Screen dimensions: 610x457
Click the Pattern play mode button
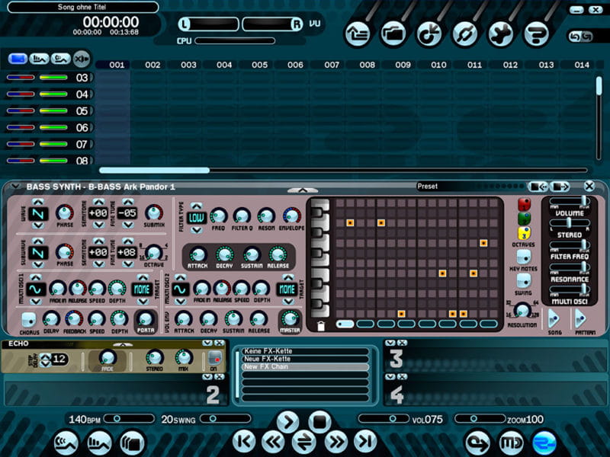click(x=581, y=319)
